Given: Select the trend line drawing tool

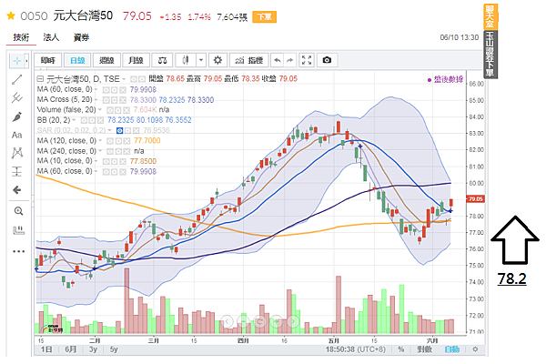Looking at the screenshot, I should pos(16,79).
